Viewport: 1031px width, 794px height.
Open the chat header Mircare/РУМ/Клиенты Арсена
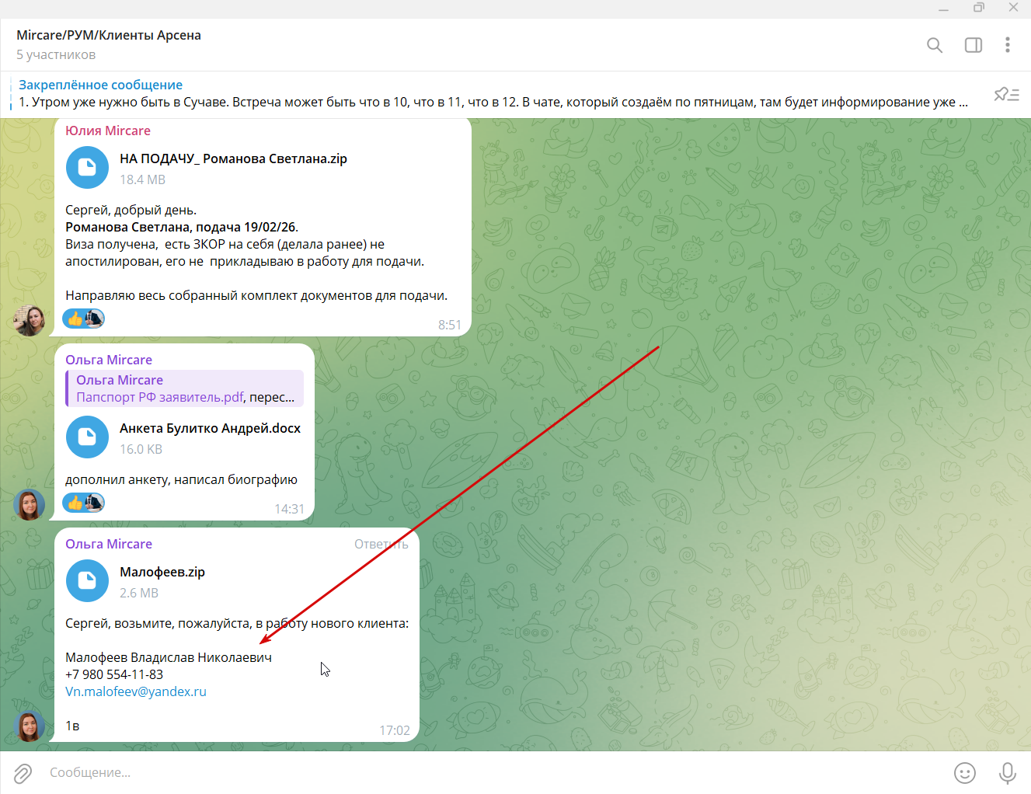(109, 35)
